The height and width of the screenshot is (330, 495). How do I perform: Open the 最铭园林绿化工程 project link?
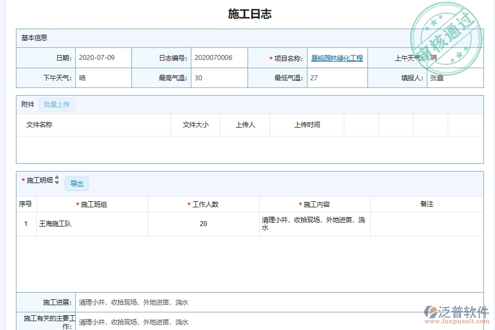[x=336, y=57]
